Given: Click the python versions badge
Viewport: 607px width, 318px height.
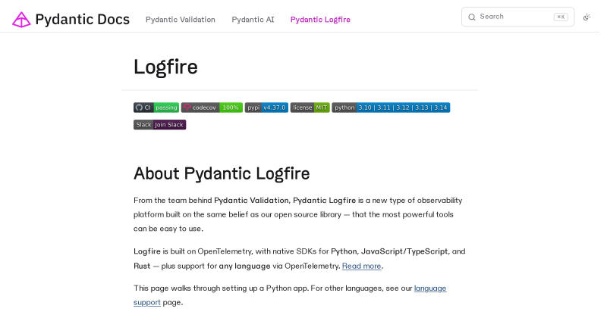Looking at the screenshot, I should click(391, 108).
